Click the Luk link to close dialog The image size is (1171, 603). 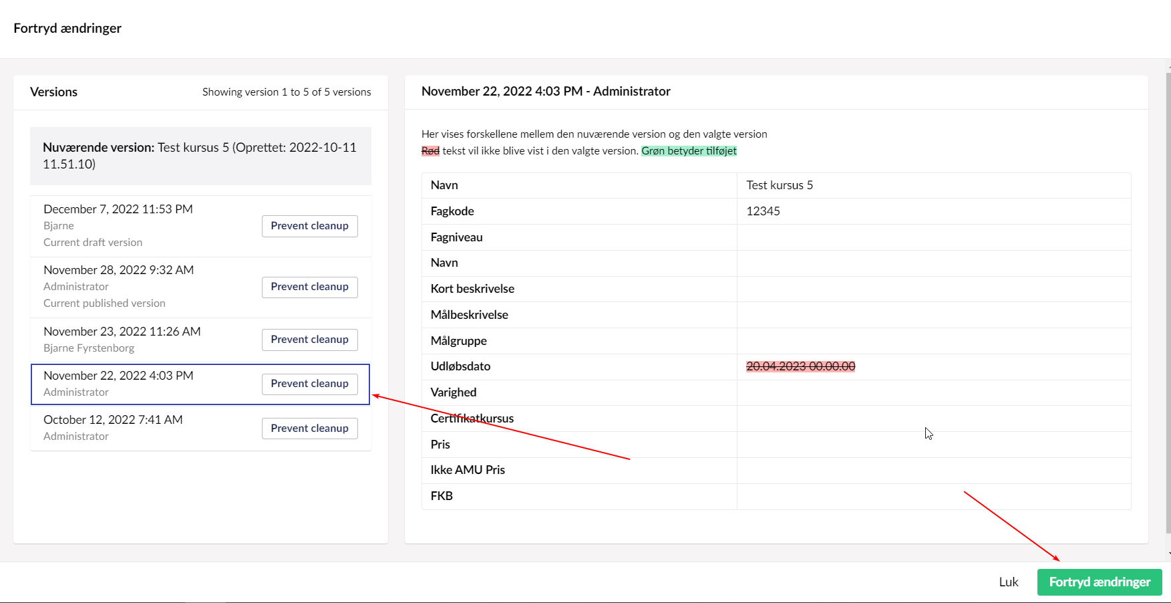[1009, 582]
